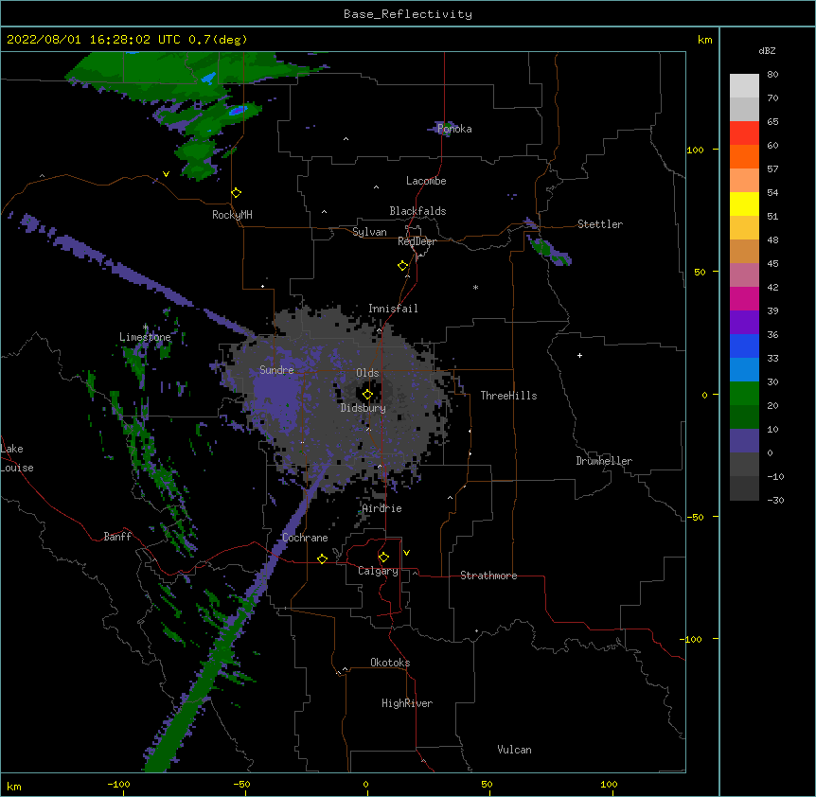Click the Didsbury town label
Image resolution: width=816 pixels, height=797 pixels.
click(364, 408)
